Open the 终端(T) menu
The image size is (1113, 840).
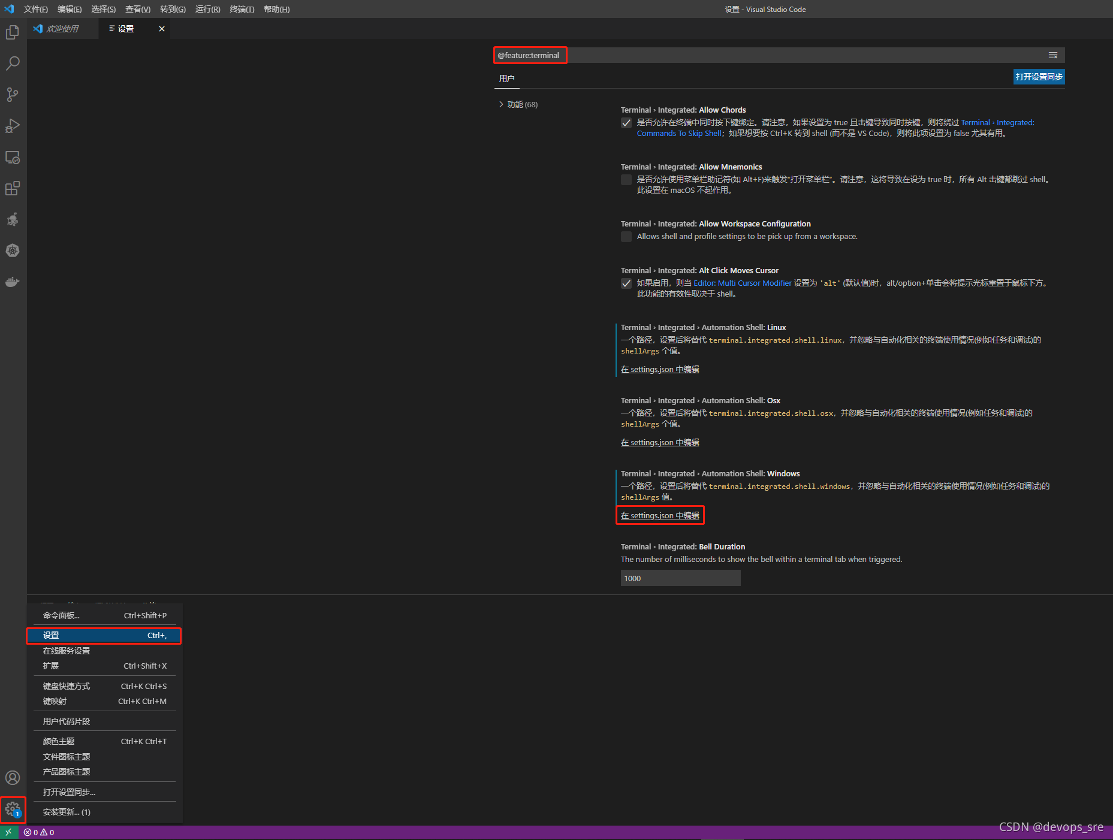tap(242, 9)
